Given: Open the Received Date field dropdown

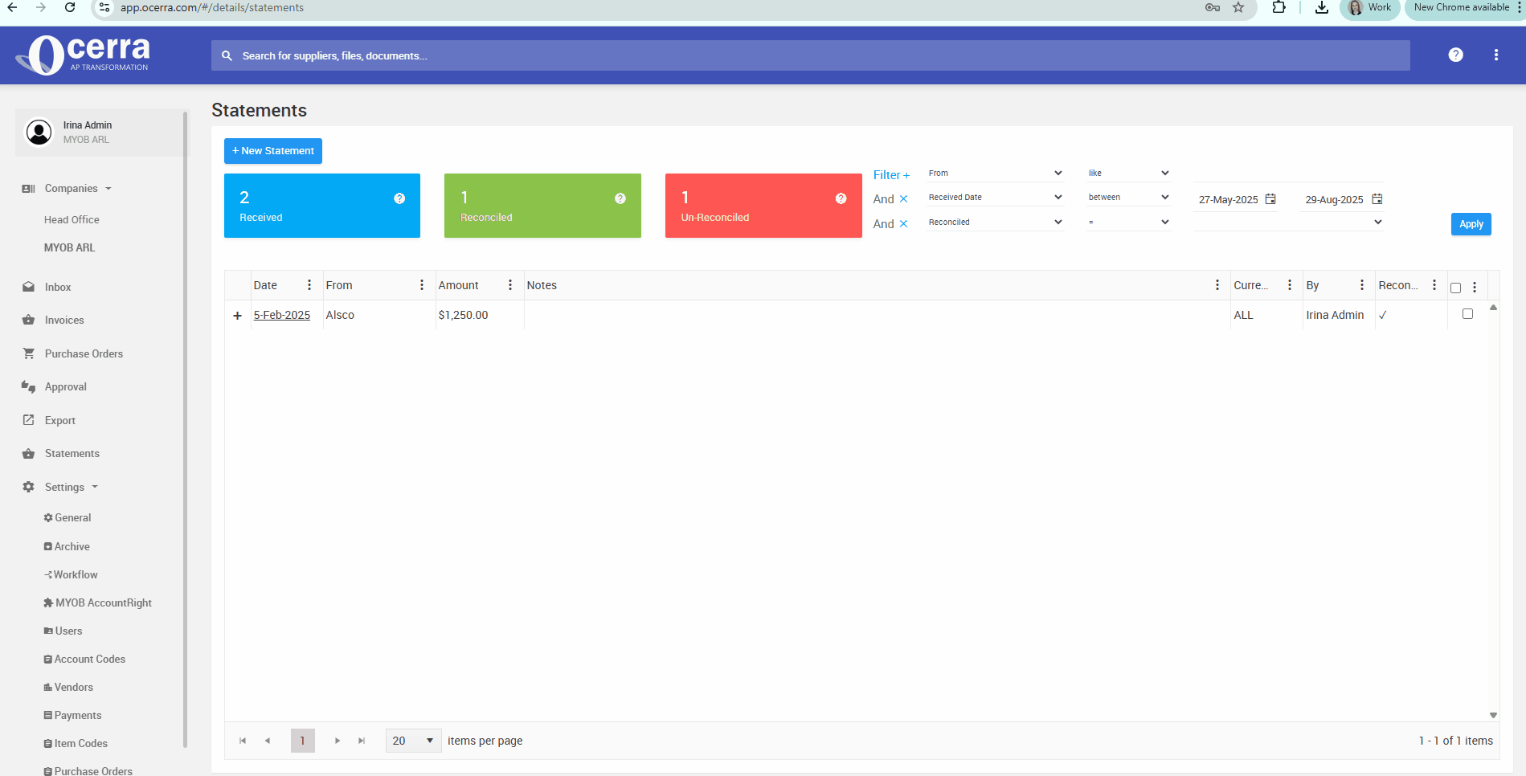Looking at the screenshot, I should [x=995, y=198].
